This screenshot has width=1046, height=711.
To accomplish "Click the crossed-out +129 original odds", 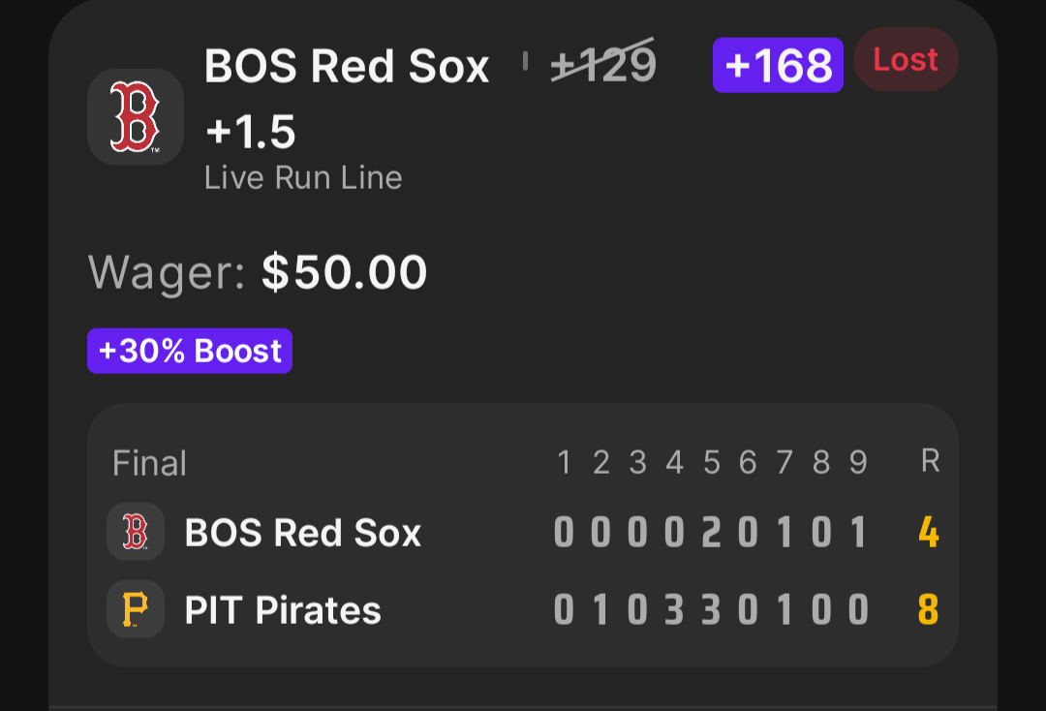I will point(603,64).
